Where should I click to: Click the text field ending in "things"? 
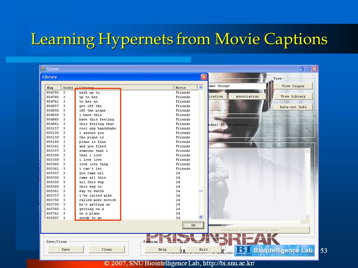pyautogui.click(x=237, y=86)
